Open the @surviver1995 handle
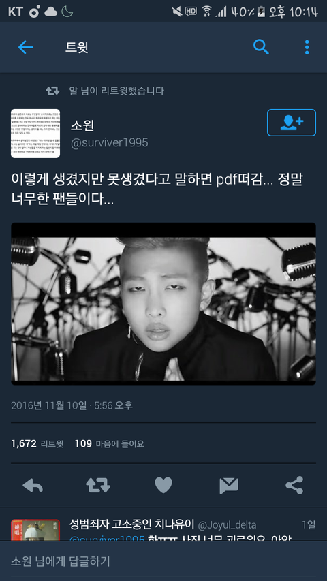Image resolution: width=327 pixels, height=581 pixels. (110, 142)
